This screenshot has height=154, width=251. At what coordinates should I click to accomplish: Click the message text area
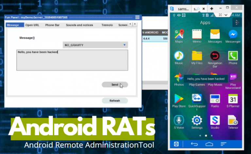72,60
